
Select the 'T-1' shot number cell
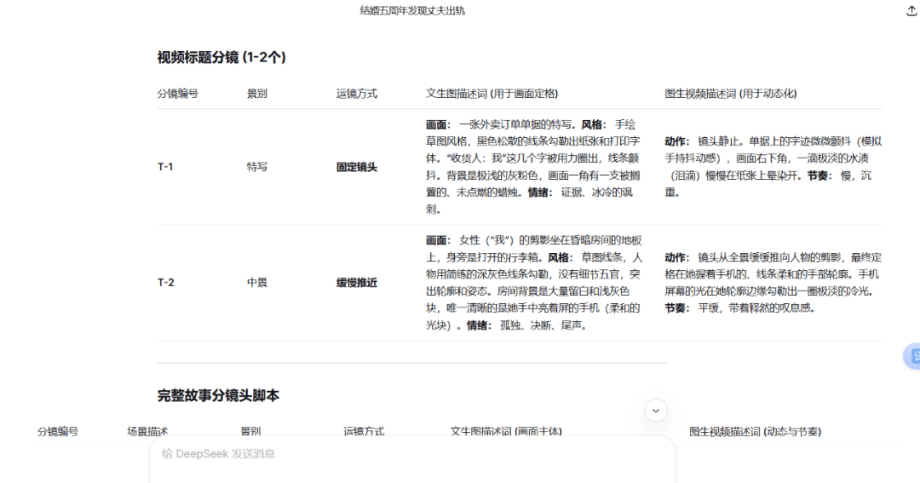pyautogui.click(x=165, y=167)
